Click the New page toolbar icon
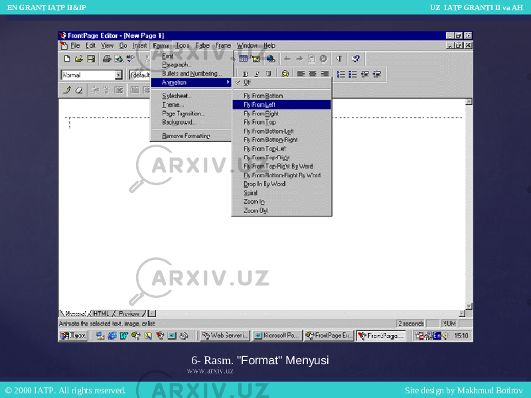Screen dimensions: 531x398 point(67,59)
